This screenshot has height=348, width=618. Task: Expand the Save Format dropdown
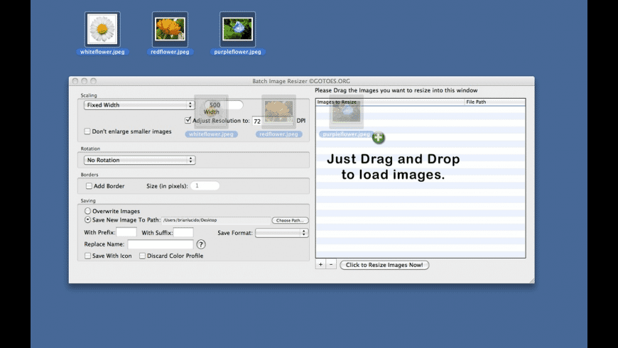point(281,233)
